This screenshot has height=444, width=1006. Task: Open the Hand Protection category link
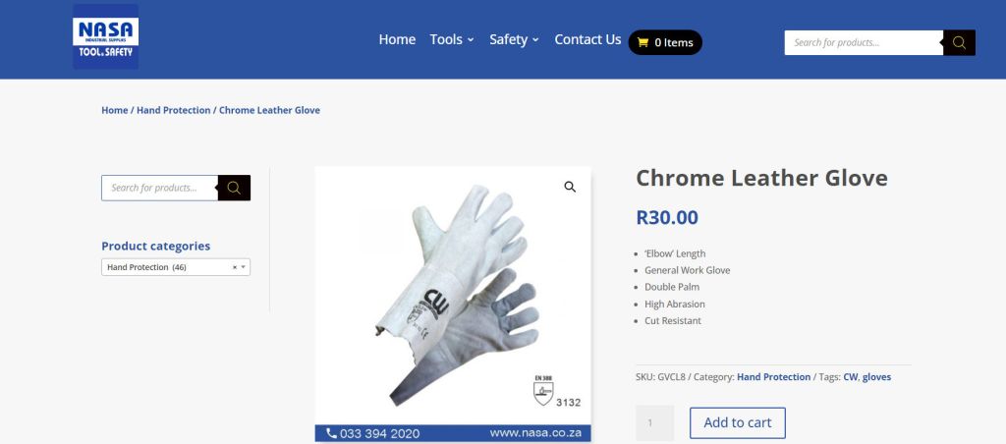point(773,377)
